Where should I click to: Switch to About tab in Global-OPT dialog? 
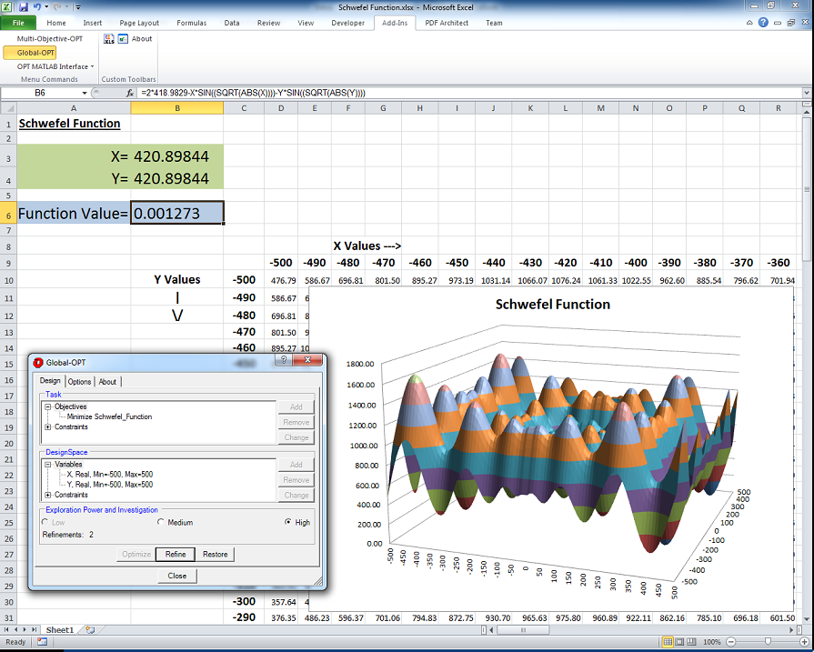coord(107,382)
